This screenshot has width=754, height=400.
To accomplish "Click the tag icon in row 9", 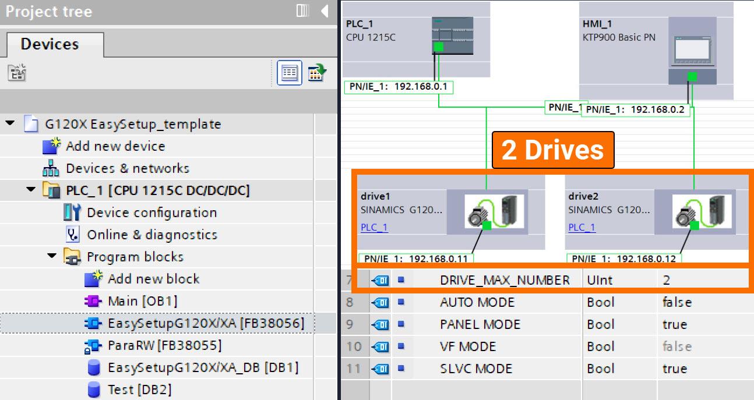I will pos(380,324).
